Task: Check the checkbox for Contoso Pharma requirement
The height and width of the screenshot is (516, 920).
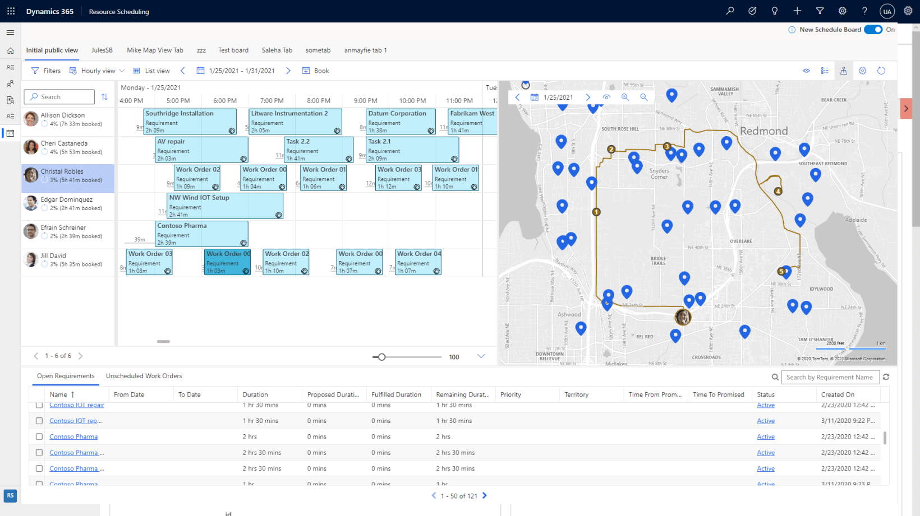Action: pos(39,436)
